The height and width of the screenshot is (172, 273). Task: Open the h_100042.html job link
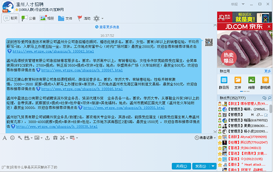click(x=53, y=51)
